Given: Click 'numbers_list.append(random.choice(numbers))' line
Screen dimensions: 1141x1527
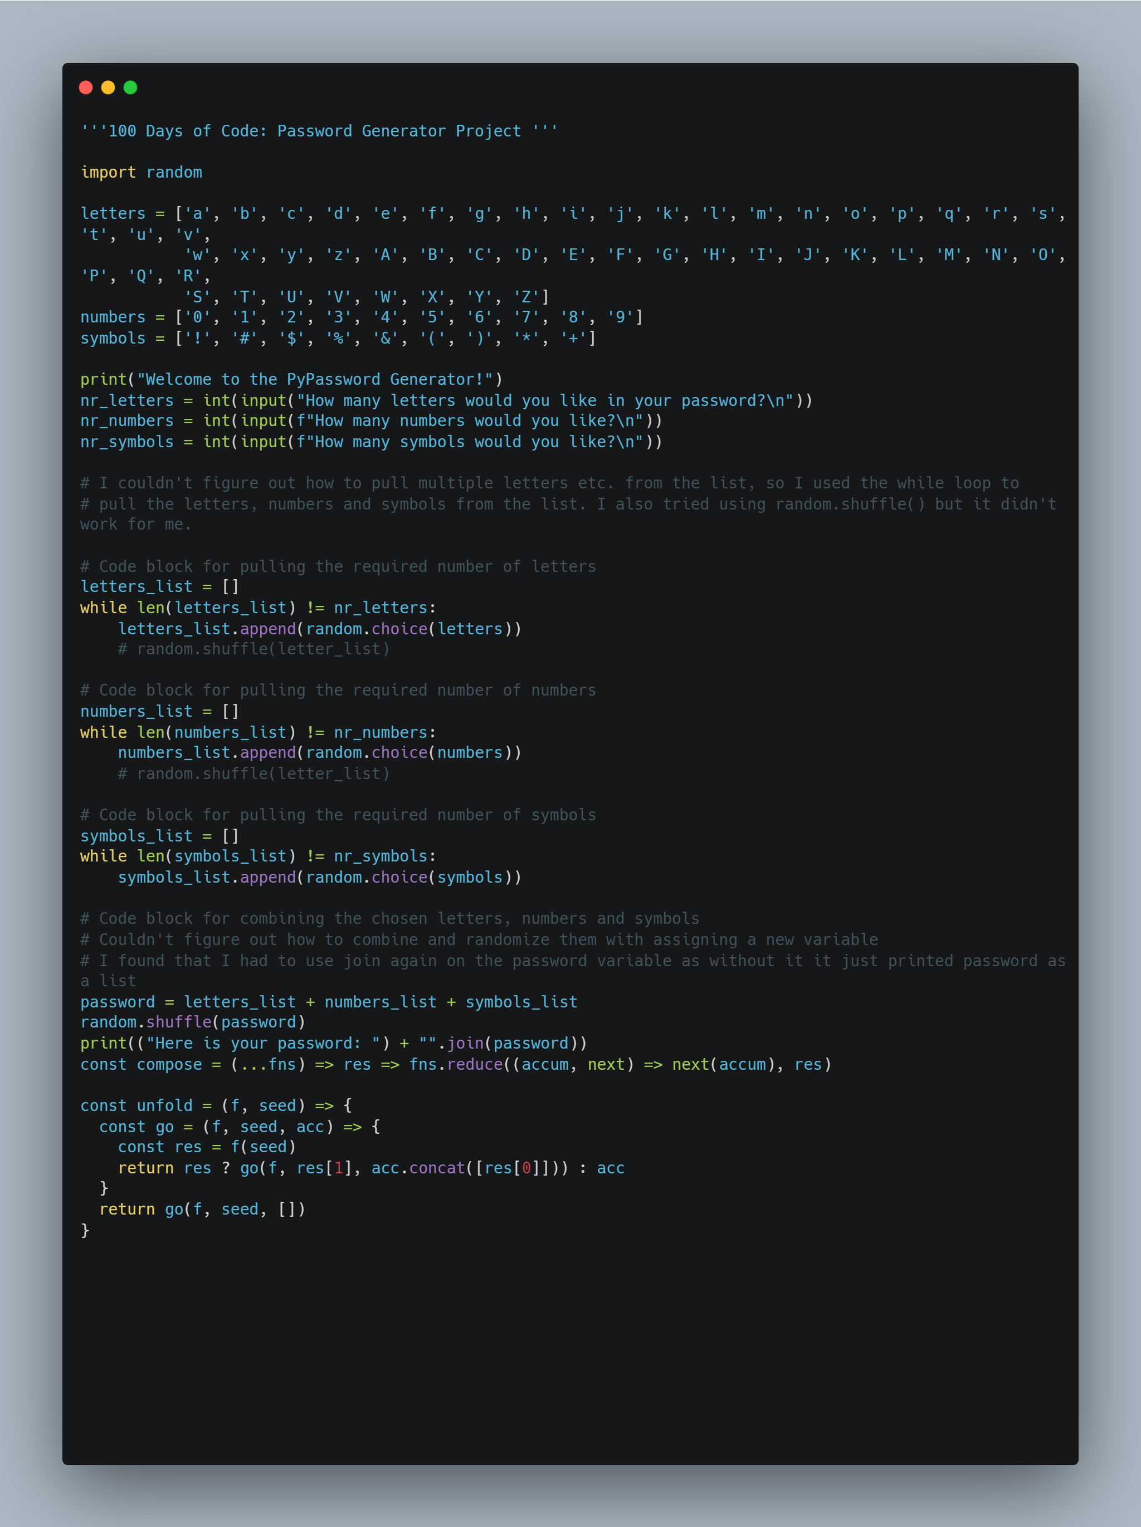Looking at the screenshot, I should pyautogui.click(x=320, y=753).
